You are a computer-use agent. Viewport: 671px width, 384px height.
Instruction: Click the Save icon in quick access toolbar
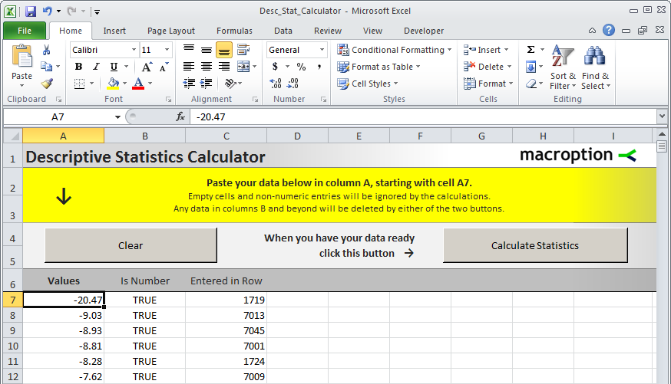(31, 11)
